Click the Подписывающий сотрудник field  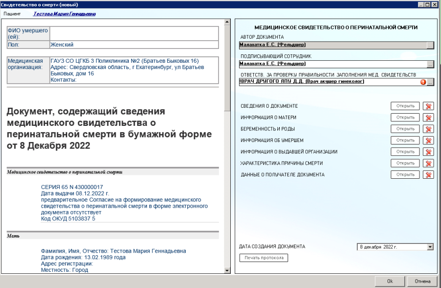coord(333,64)
